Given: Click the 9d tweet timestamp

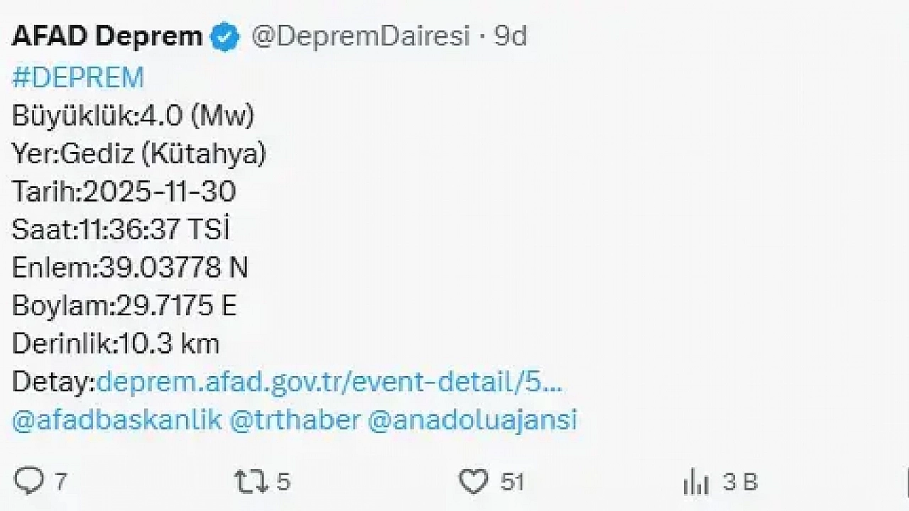Looking at the screenshot, I should [511, 37].
